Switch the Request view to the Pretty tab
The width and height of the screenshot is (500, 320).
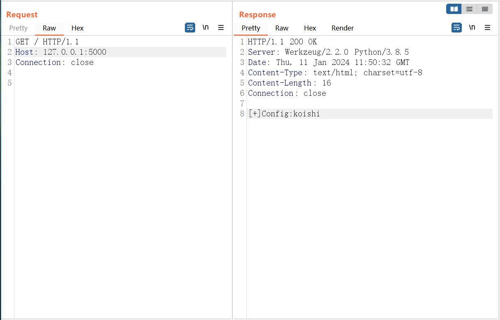point(18,28)
